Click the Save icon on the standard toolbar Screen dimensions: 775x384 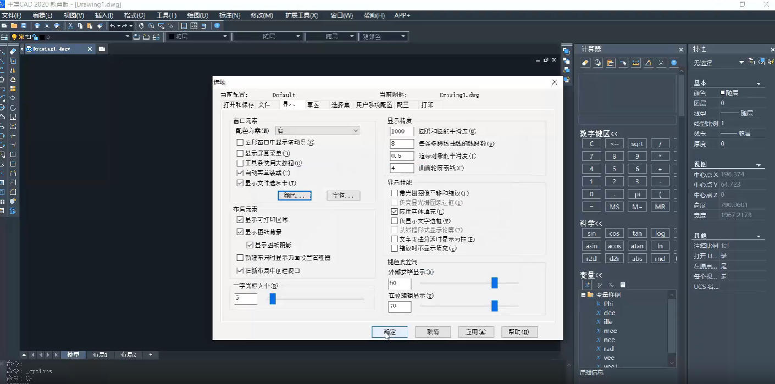point(23,25)
